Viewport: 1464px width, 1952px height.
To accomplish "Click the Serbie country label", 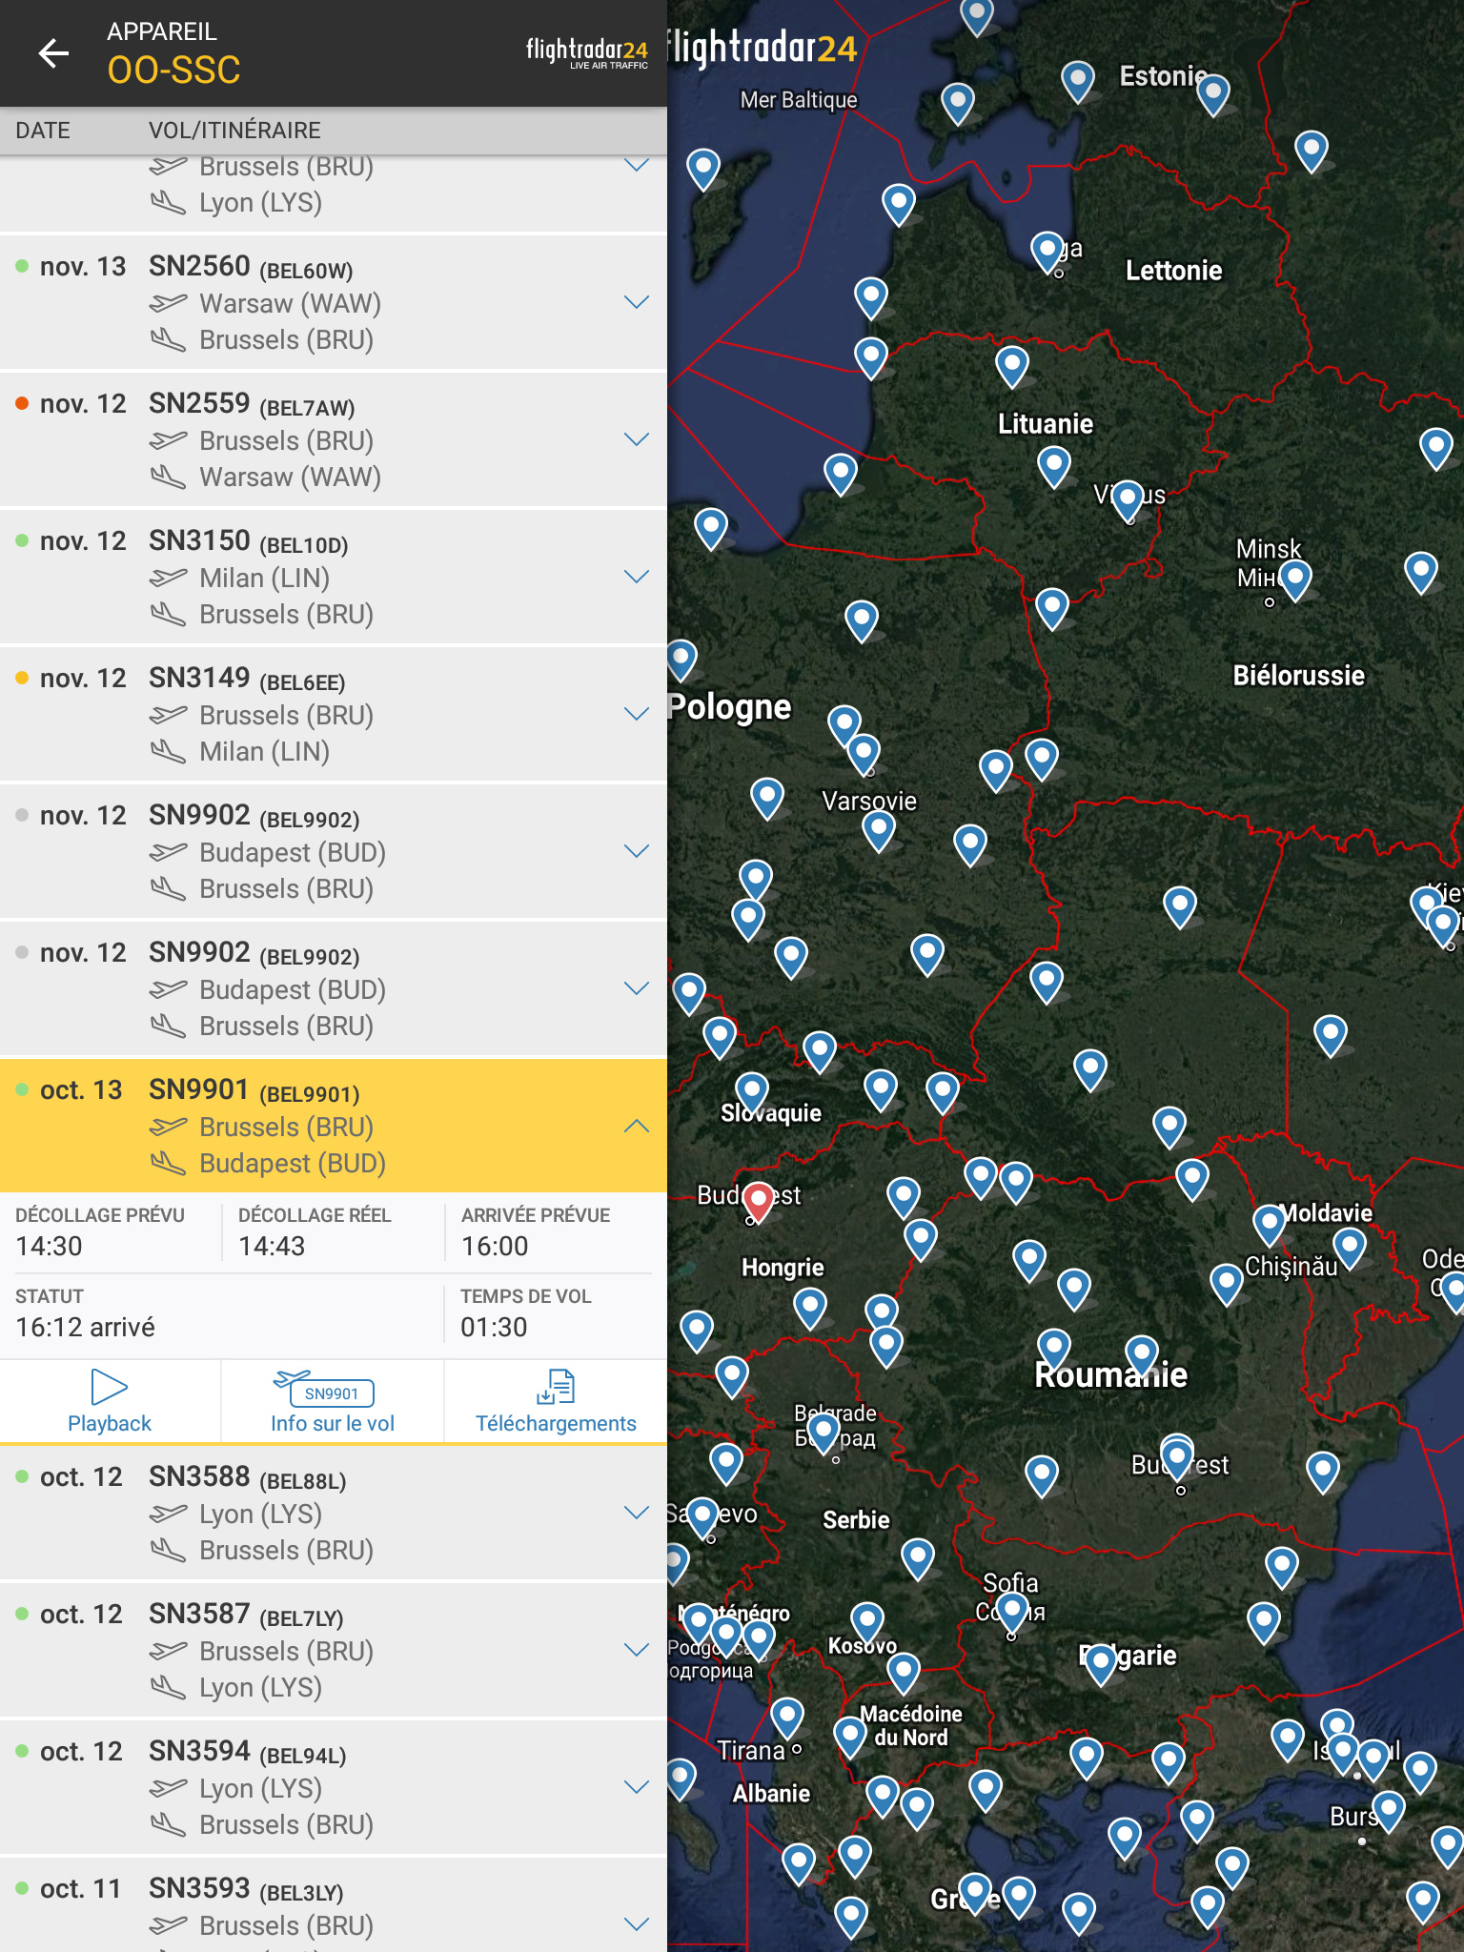I will (856, 1520).
